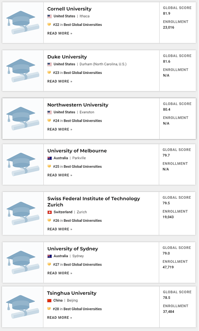Viewport: 199px width, 331px height.
Task: Open the Cornell University title link
Action: click(69, 9)
